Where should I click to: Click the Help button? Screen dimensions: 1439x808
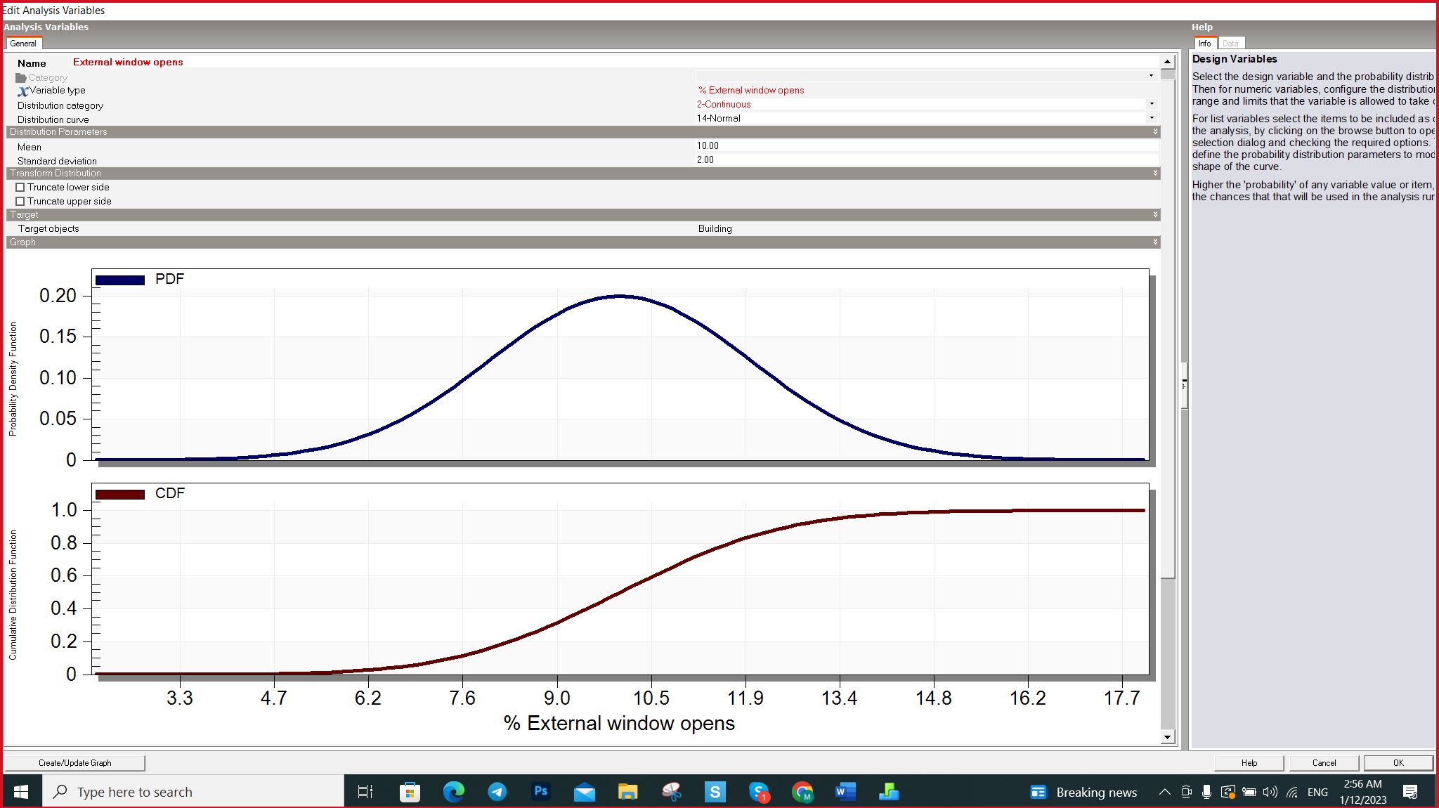(x=1249, y=763)
